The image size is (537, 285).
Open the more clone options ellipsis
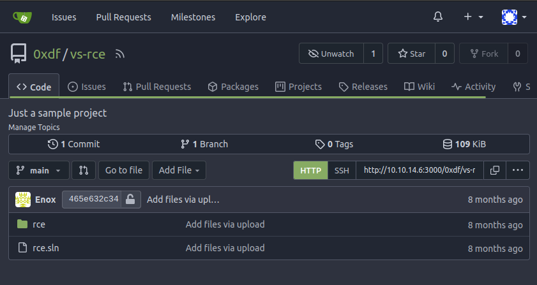[x=517, y=170]
